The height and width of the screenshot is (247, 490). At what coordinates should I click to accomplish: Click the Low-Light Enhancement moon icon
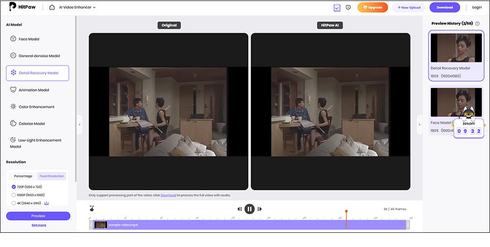click(x=13, y=140)
